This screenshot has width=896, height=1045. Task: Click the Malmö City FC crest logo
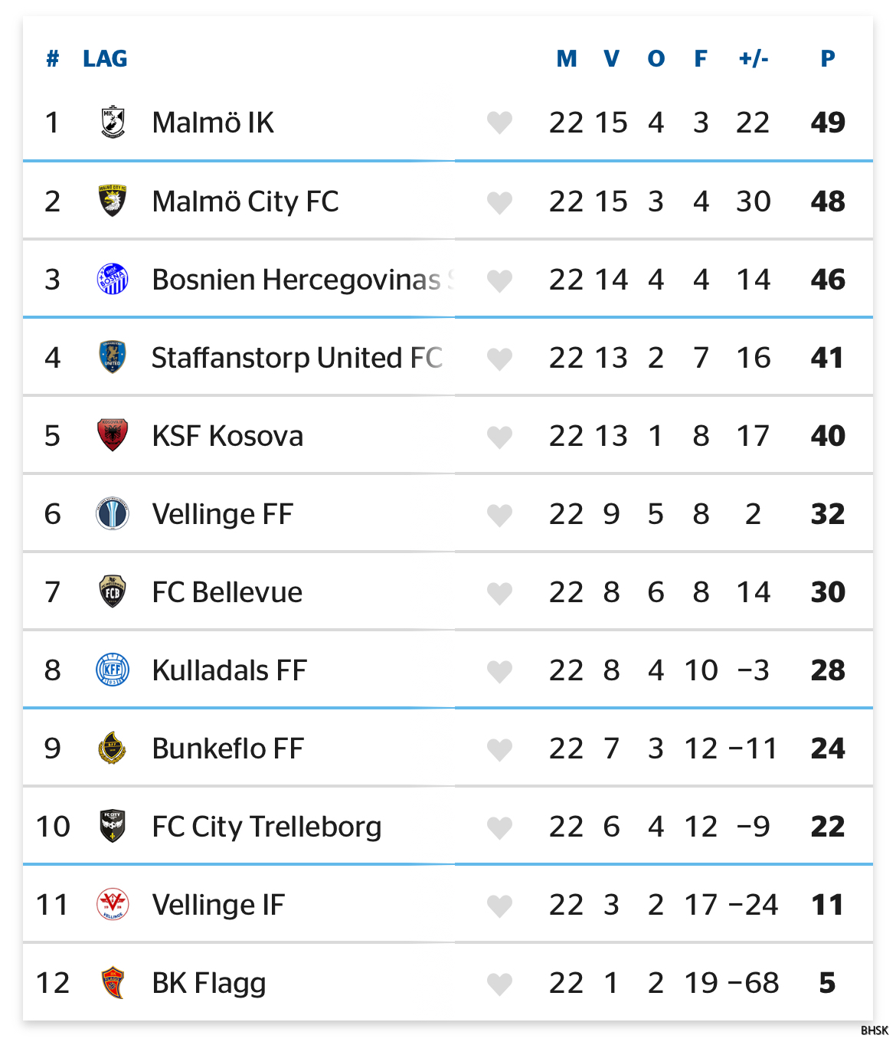[x=113, y=201]
